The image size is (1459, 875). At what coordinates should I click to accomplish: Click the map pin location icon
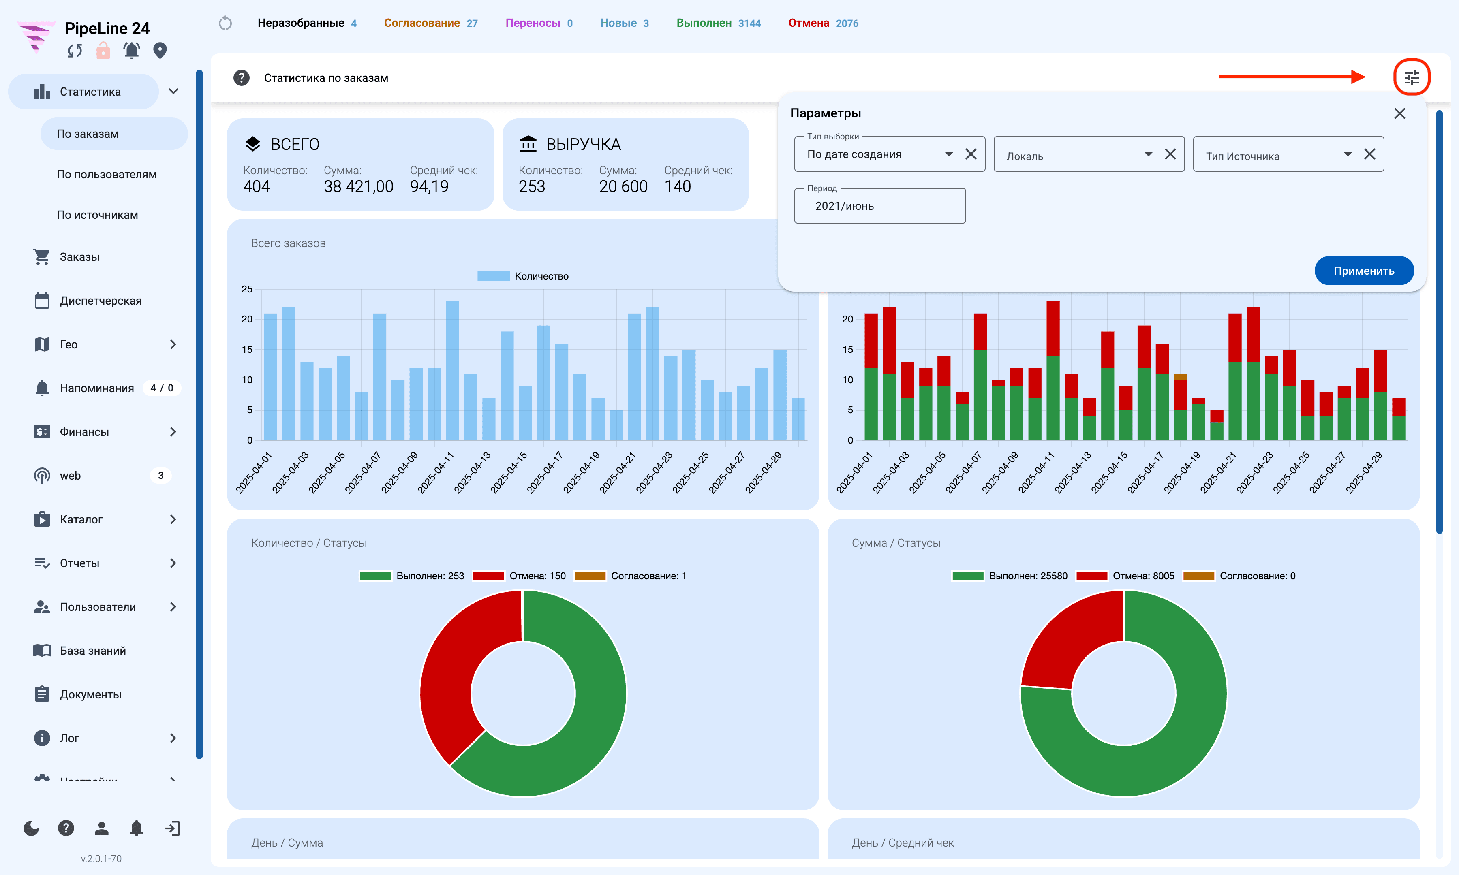click(x=160, y=51)
